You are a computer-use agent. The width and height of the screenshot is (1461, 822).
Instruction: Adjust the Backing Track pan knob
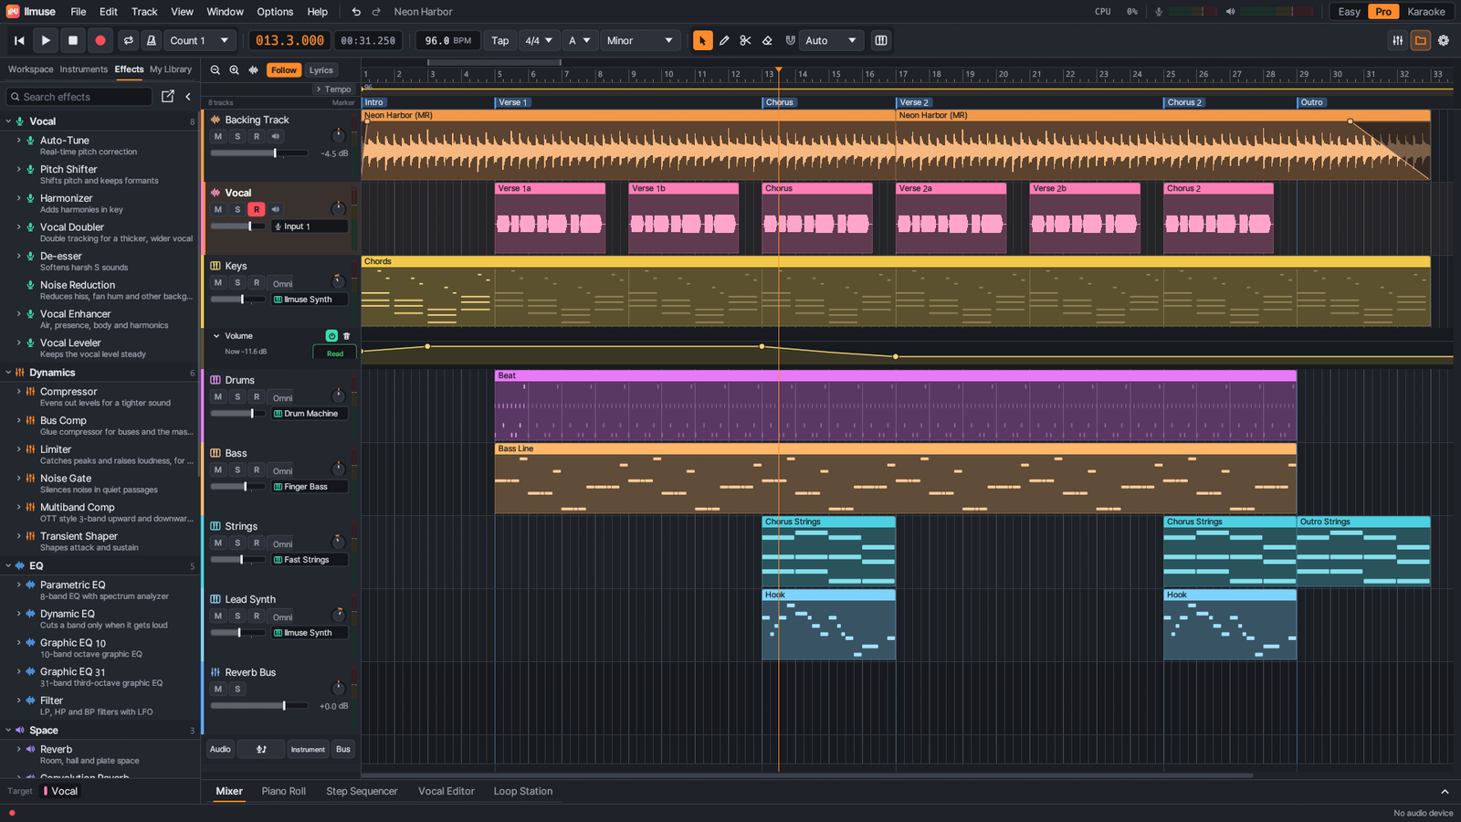(x=338, y=135)
